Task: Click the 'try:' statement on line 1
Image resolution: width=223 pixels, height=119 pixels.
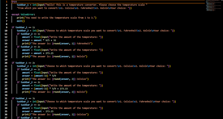Action: [14, 2]
